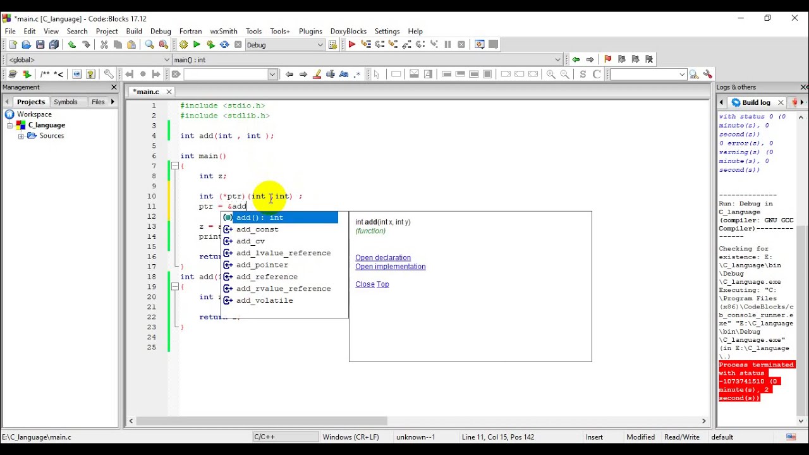Open the wrench settings icon after search box
Screen dimensions: 809x455
708,75
